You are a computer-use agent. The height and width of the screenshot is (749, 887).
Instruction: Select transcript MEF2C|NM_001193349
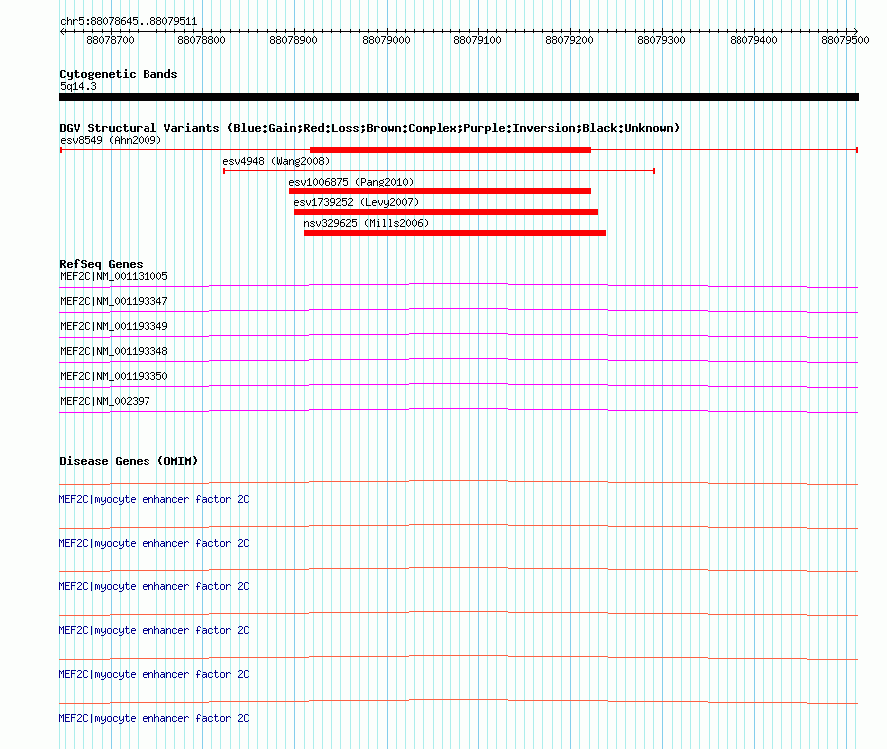(114, 327)
